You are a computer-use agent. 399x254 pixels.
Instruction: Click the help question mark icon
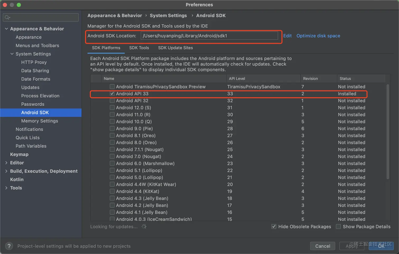point(9,246)
